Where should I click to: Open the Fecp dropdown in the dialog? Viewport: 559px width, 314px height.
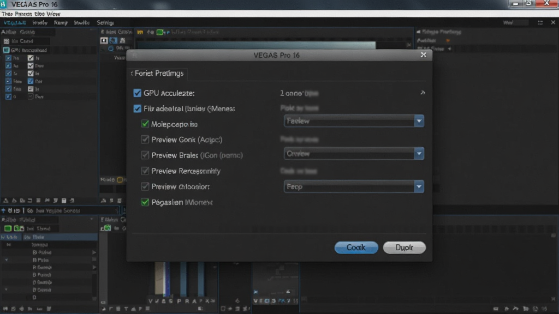pyautogui.click(x=354, y=186)
